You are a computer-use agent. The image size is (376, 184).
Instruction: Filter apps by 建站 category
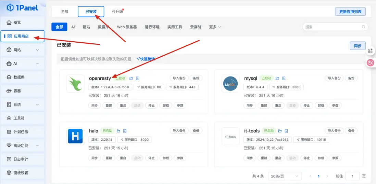point(86,27)
